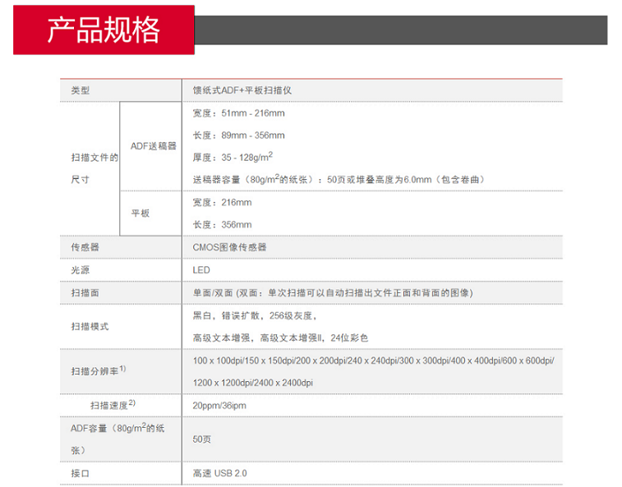Click the ADF容量 row label

117,439
